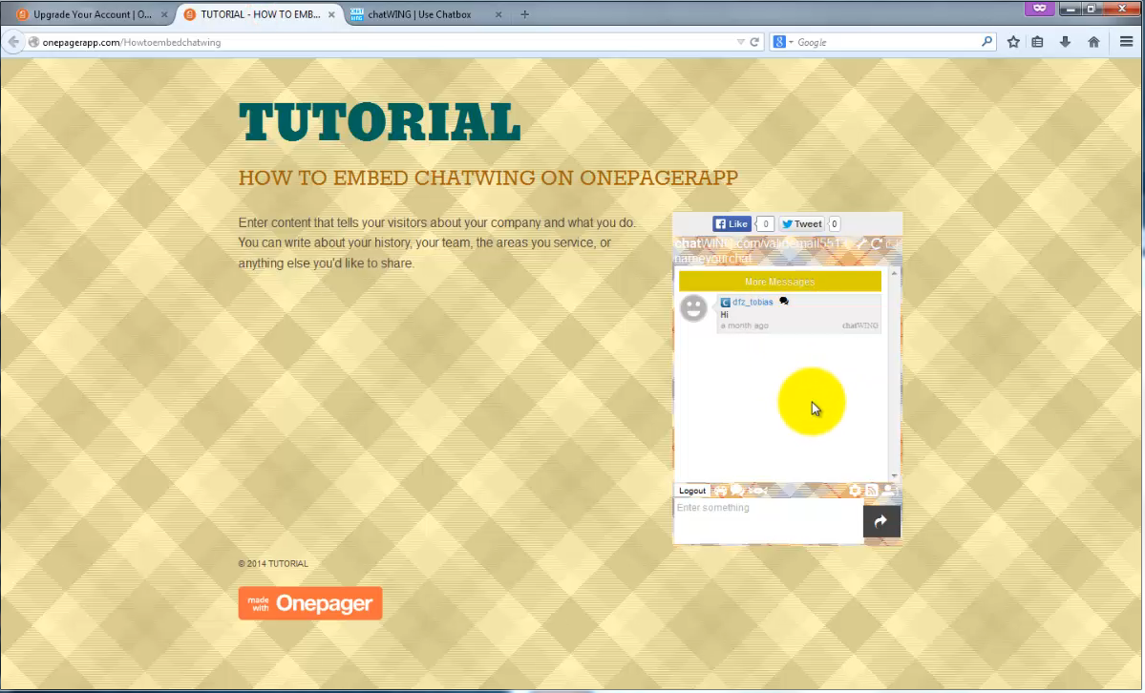Click the site identity globe icon
Image resolution: width=1145 pixels, height=693 pixels.
click(33, 42)
